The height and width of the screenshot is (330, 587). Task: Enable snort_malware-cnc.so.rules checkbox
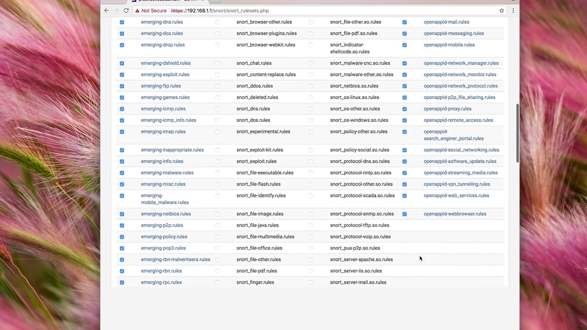[x=311, y=63]
